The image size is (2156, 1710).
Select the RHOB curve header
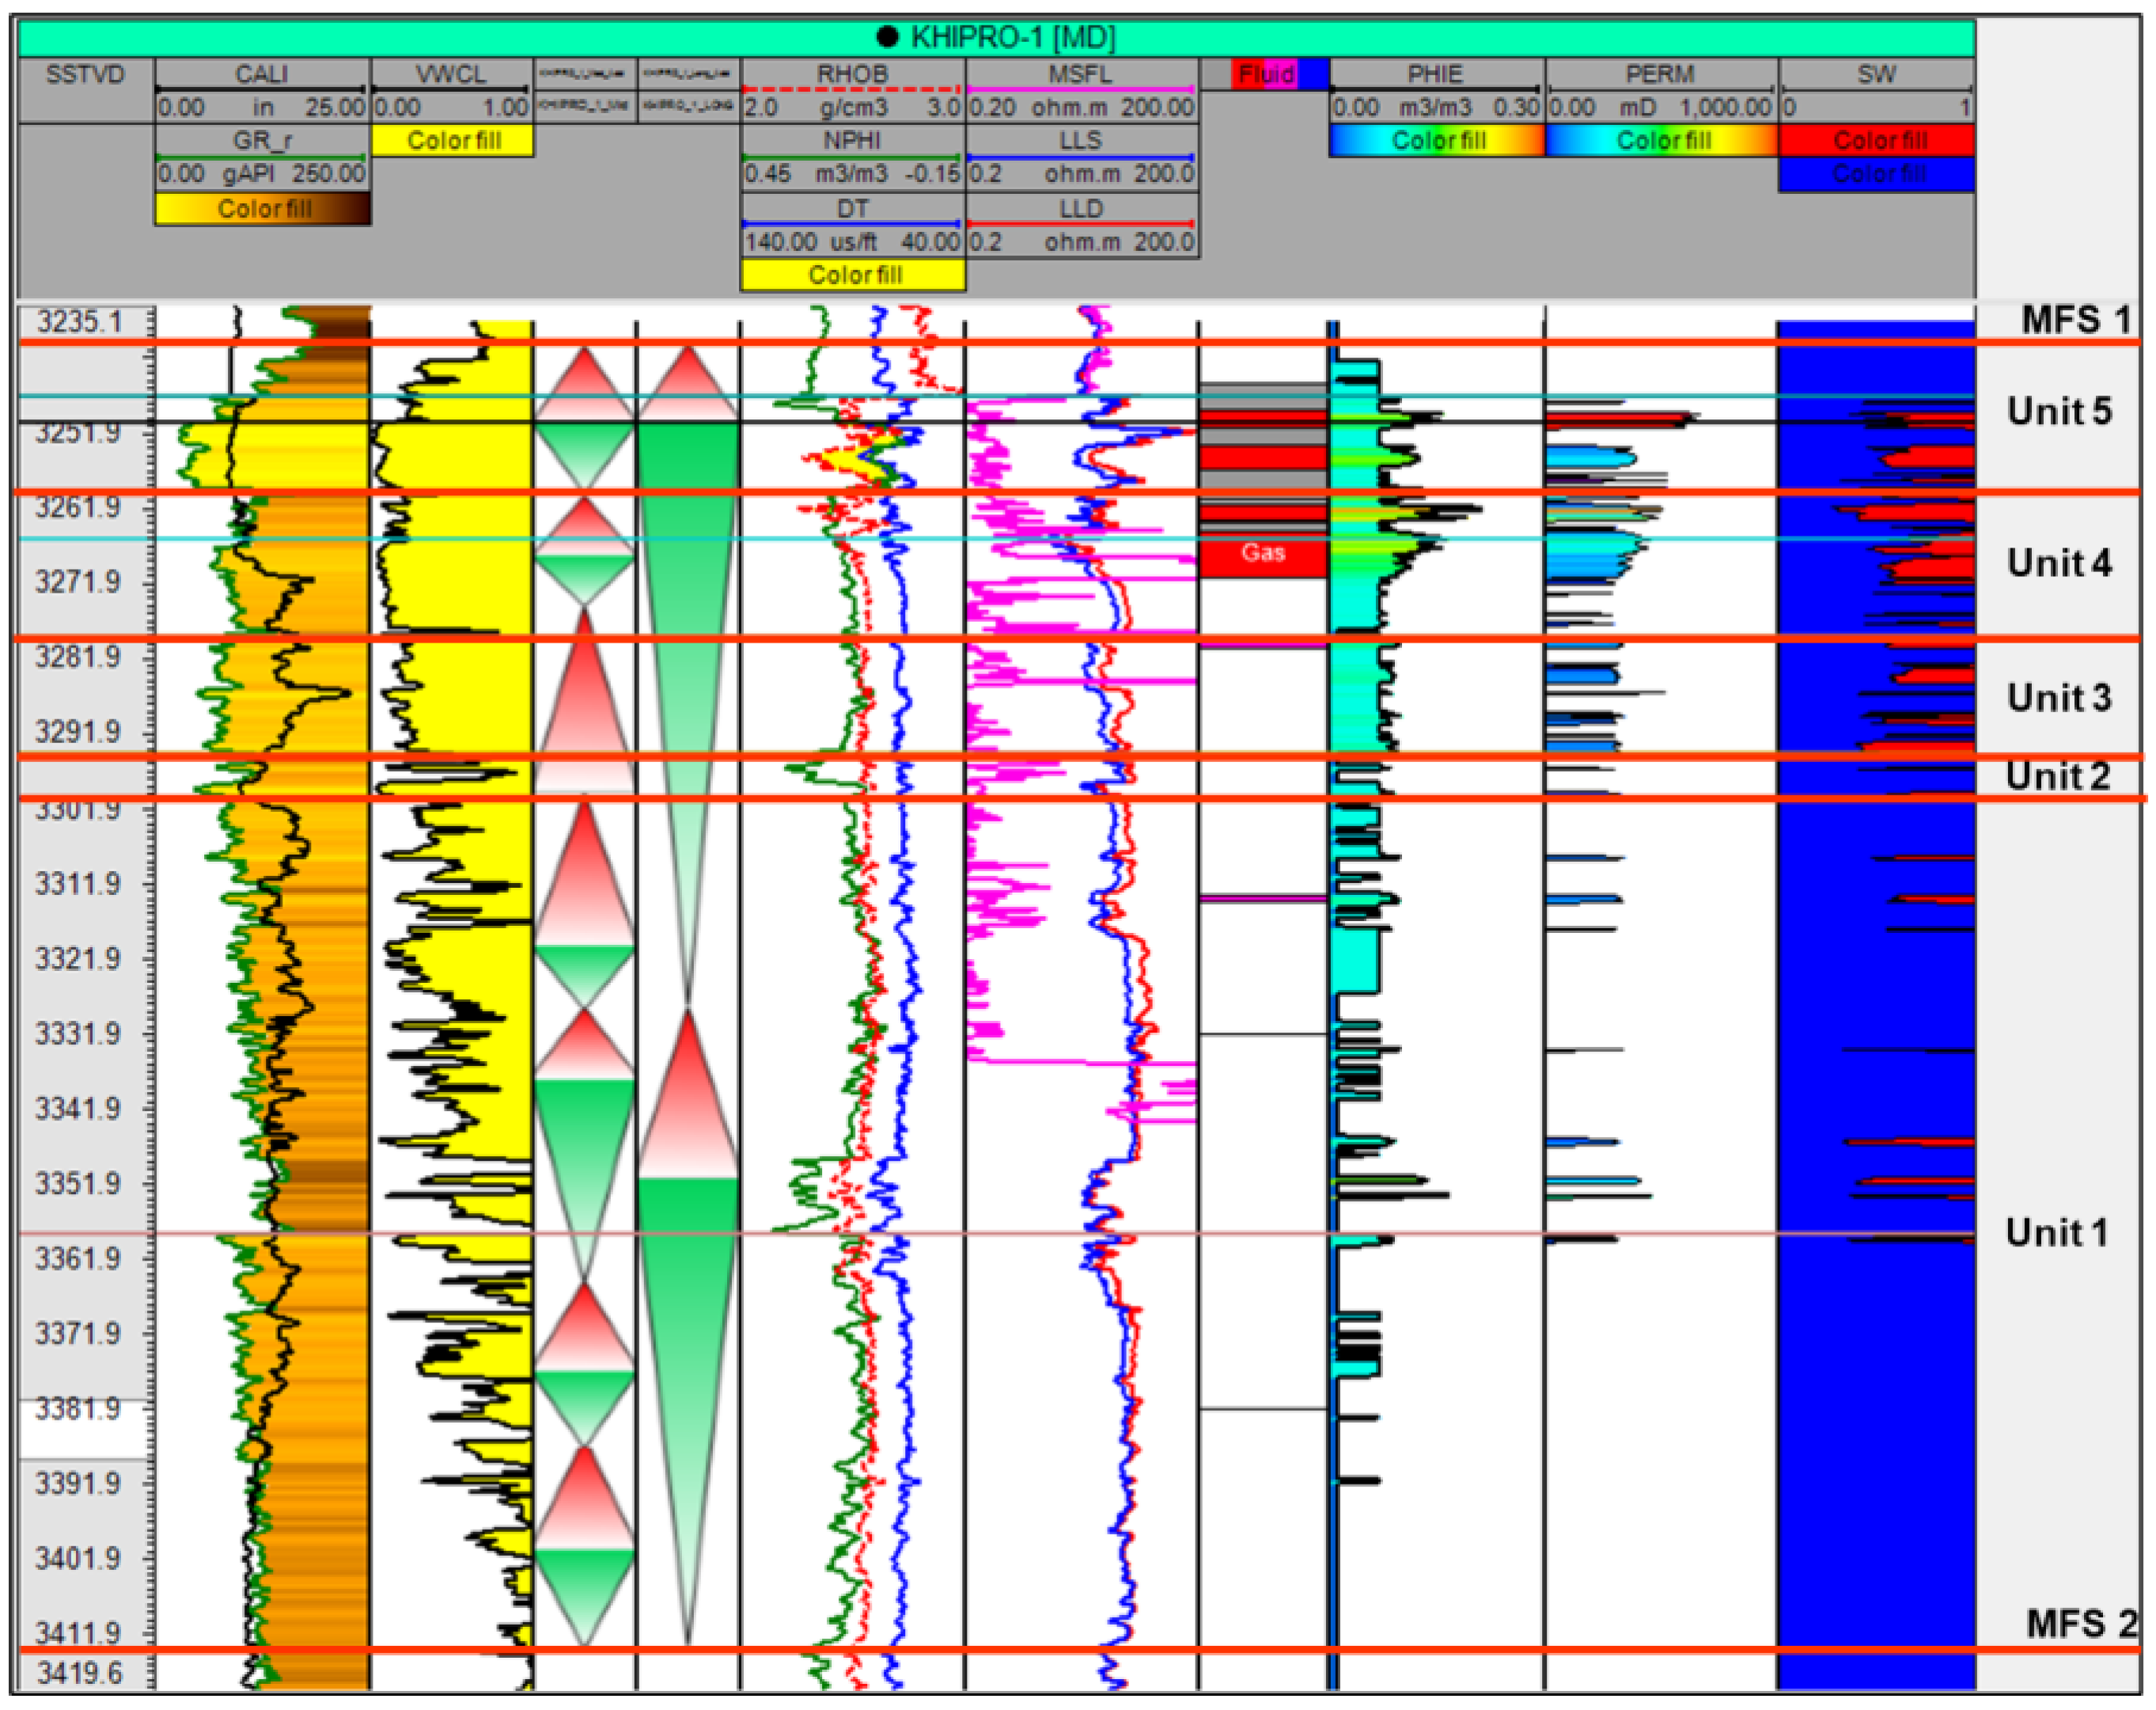click(x=852, y=74)
